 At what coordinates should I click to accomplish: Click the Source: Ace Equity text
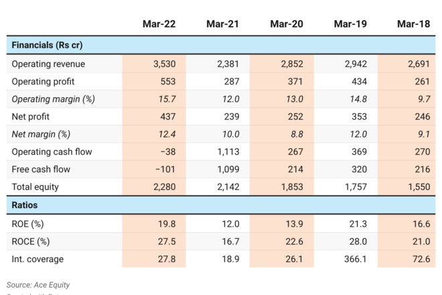click(38, 284)
